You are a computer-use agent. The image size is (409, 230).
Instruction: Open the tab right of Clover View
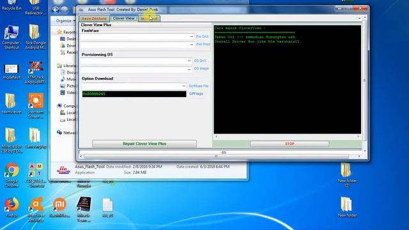[149, 19]
